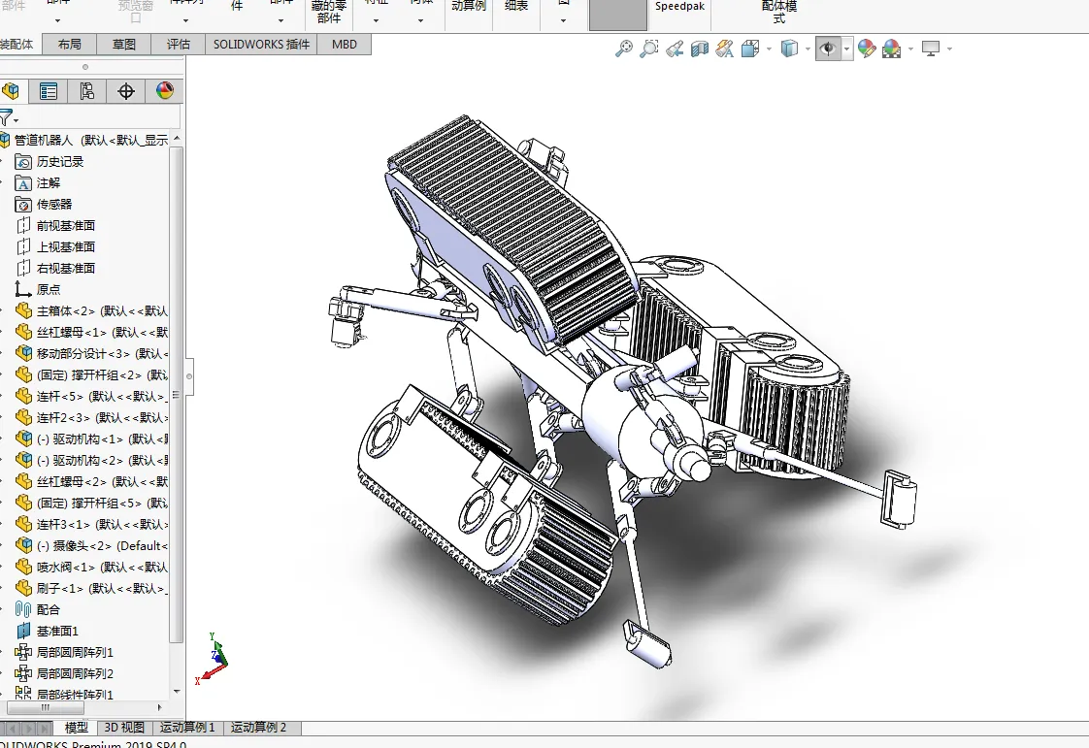Click the Zoom to Fit magnifier icon
The height and width of the screenshot is (748, 1089).
(624, 49)
